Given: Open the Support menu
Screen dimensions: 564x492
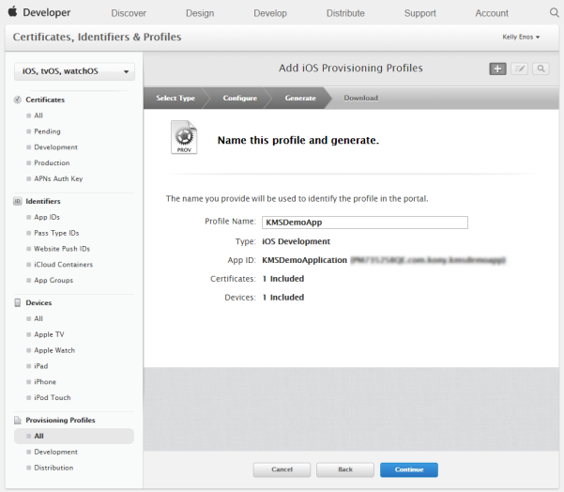Looking at the screenshot, I should (x=419, y=13).
